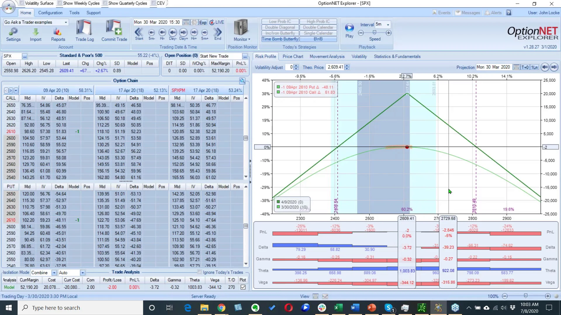Toggle the Exp button near date

coord(203,22)
